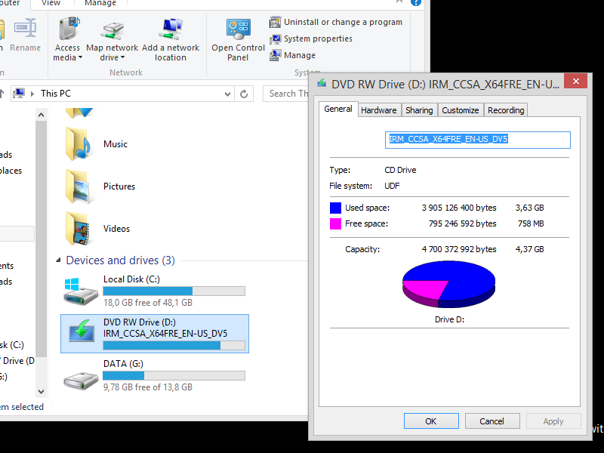The image size is (604, 453).
Task: Open the Sharing tab in Properties
Action: point(419,110)
